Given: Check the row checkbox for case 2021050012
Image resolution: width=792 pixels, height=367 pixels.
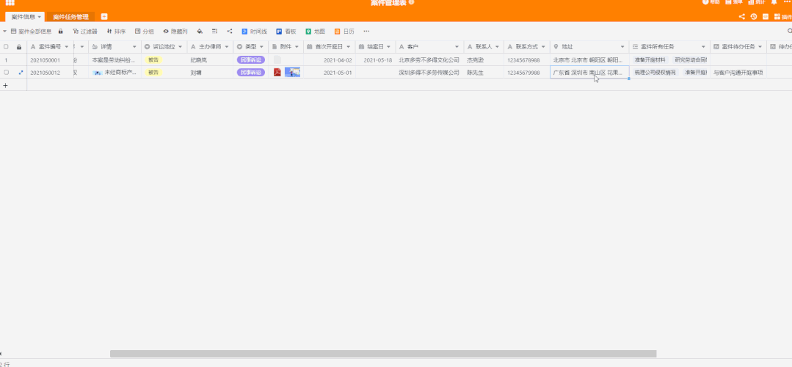Looking at the screenshot, I should click(7, 73).
